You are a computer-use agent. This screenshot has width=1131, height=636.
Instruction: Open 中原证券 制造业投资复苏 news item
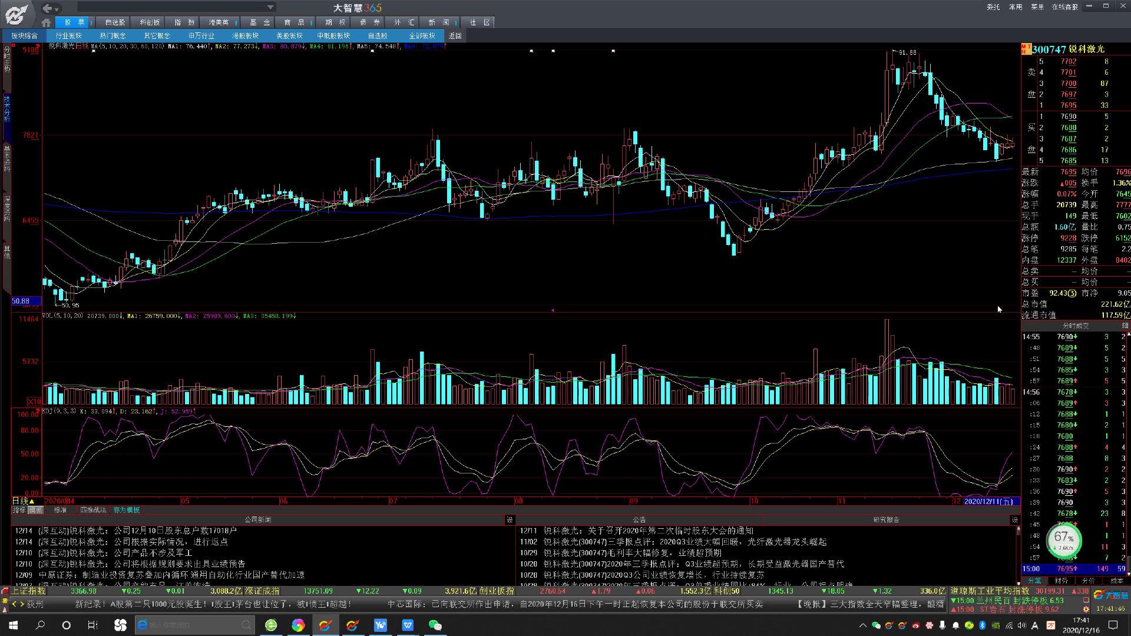[x=159, y=575]
